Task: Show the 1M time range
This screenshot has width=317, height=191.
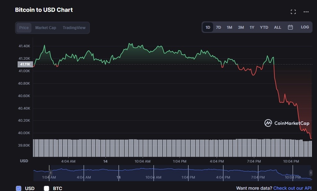Action: pos(229,27)
